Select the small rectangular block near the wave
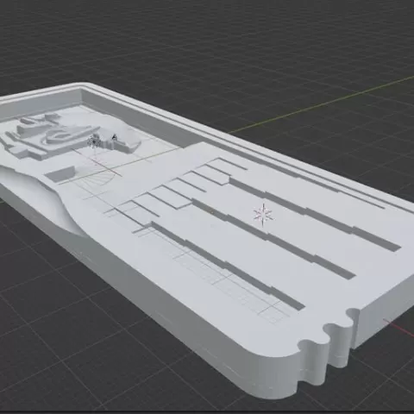This screenshot has width=414, height=414. click(x=61, y=173)
